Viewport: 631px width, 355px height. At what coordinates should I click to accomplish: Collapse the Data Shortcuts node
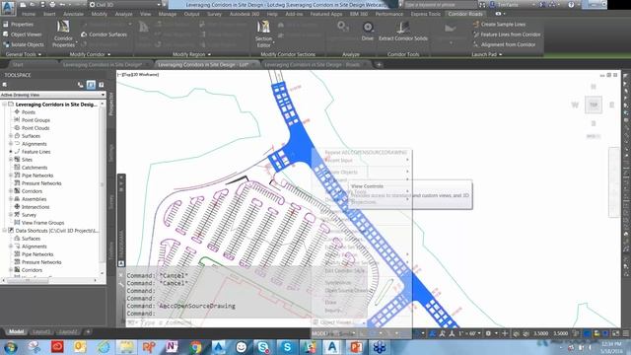(x=4, y=231)
